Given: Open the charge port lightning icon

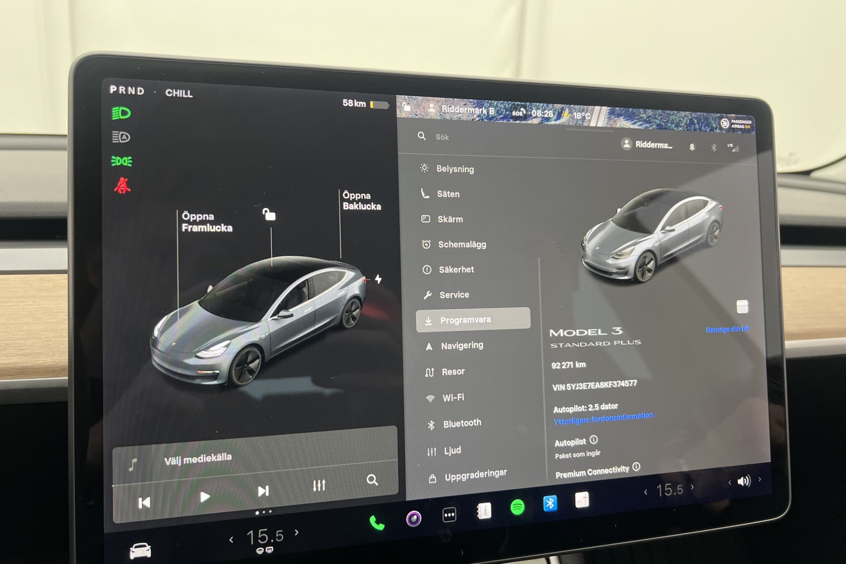Looking at the screenshot, I should coord(378,279).
